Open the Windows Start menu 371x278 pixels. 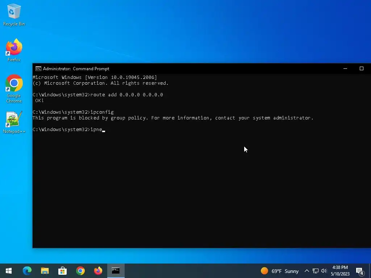tap(9, 271)
